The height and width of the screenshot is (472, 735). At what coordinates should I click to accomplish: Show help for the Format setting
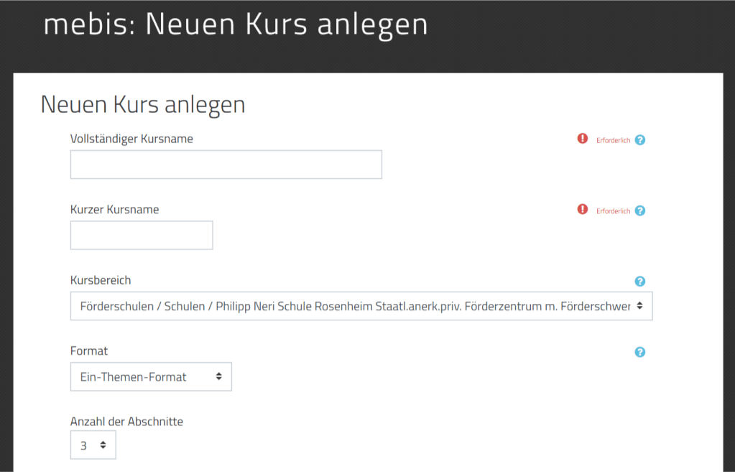(x=640, y=352)
